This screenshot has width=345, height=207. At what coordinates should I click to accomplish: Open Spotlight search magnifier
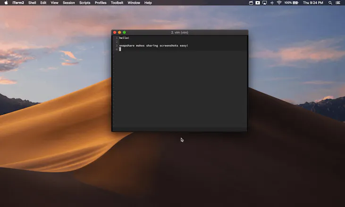pos(330,3)
